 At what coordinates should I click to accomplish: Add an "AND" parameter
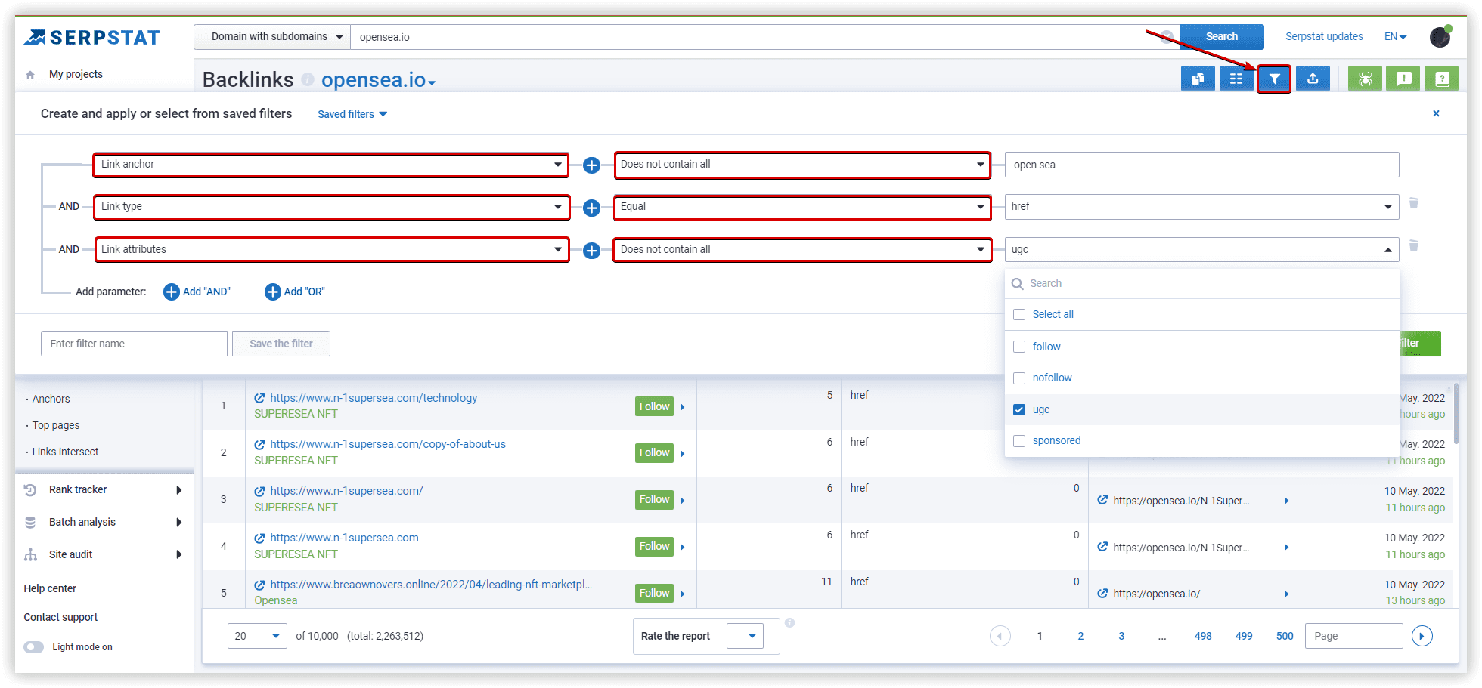pos(197,292)
